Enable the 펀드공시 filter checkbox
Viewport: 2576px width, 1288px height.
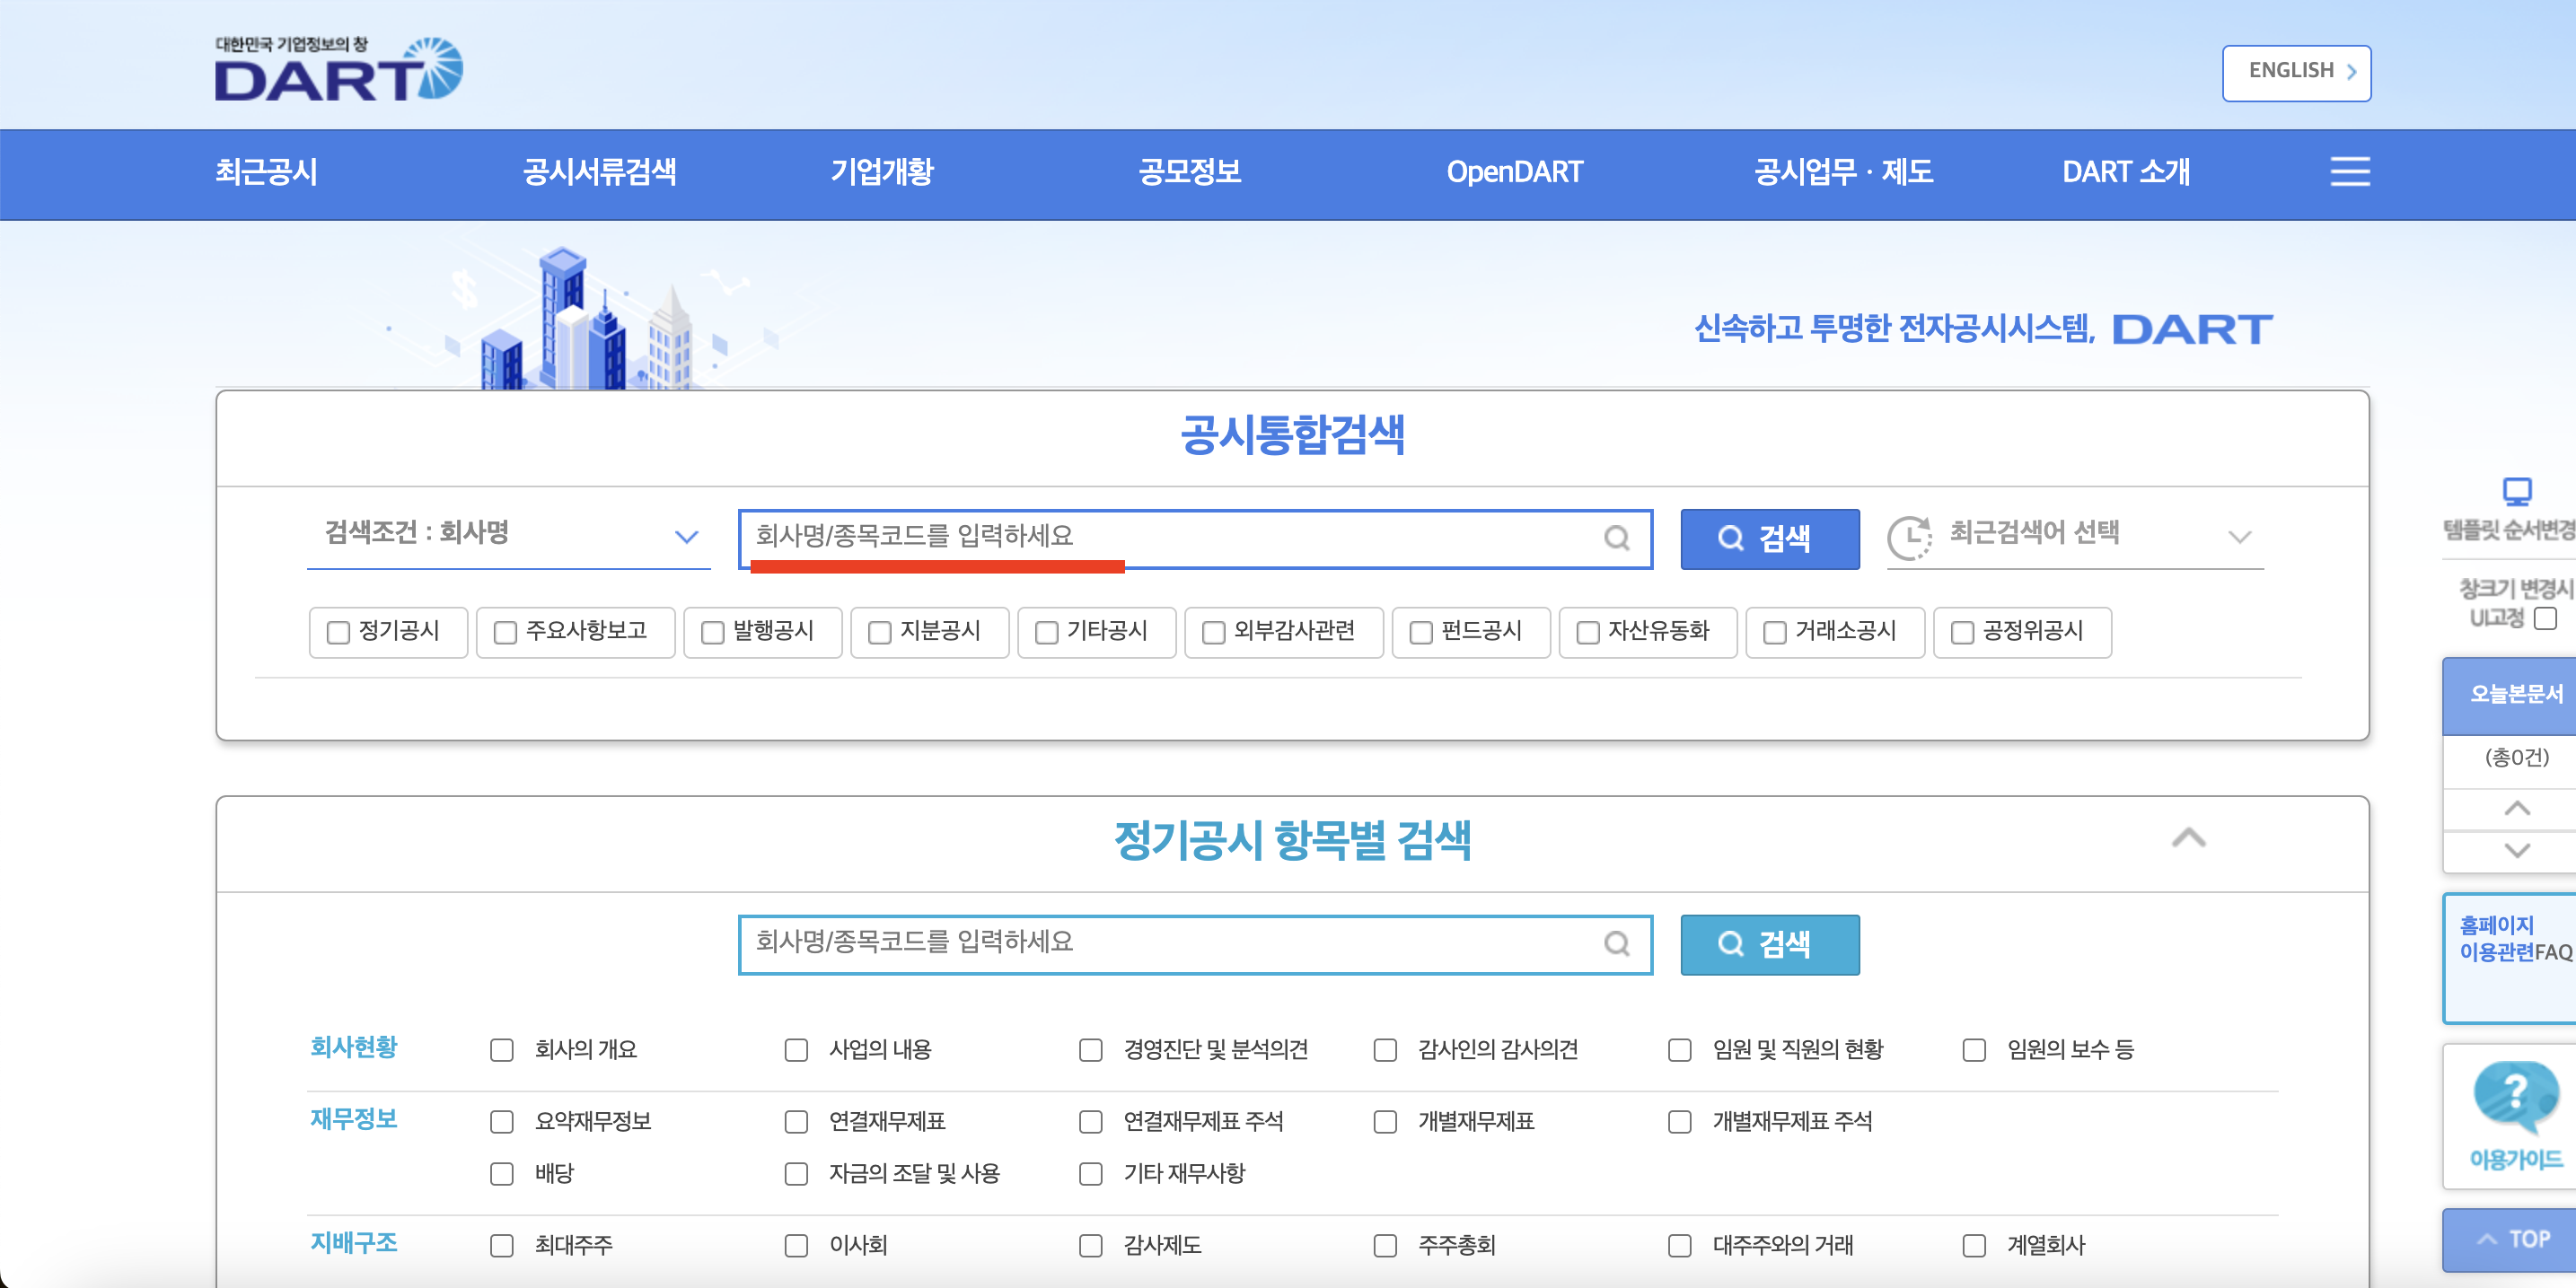(1420, 632)
